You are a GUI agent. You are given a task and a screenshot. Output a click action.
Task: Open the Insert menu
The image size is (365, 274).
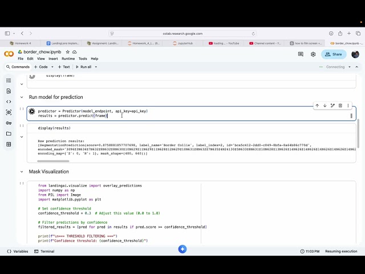point(53,58)
